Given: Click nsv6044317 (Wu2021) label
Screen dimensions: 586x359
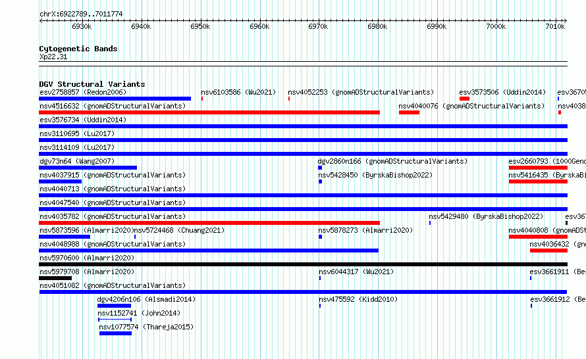Looking at the screenshot, I should pos(356,272).
